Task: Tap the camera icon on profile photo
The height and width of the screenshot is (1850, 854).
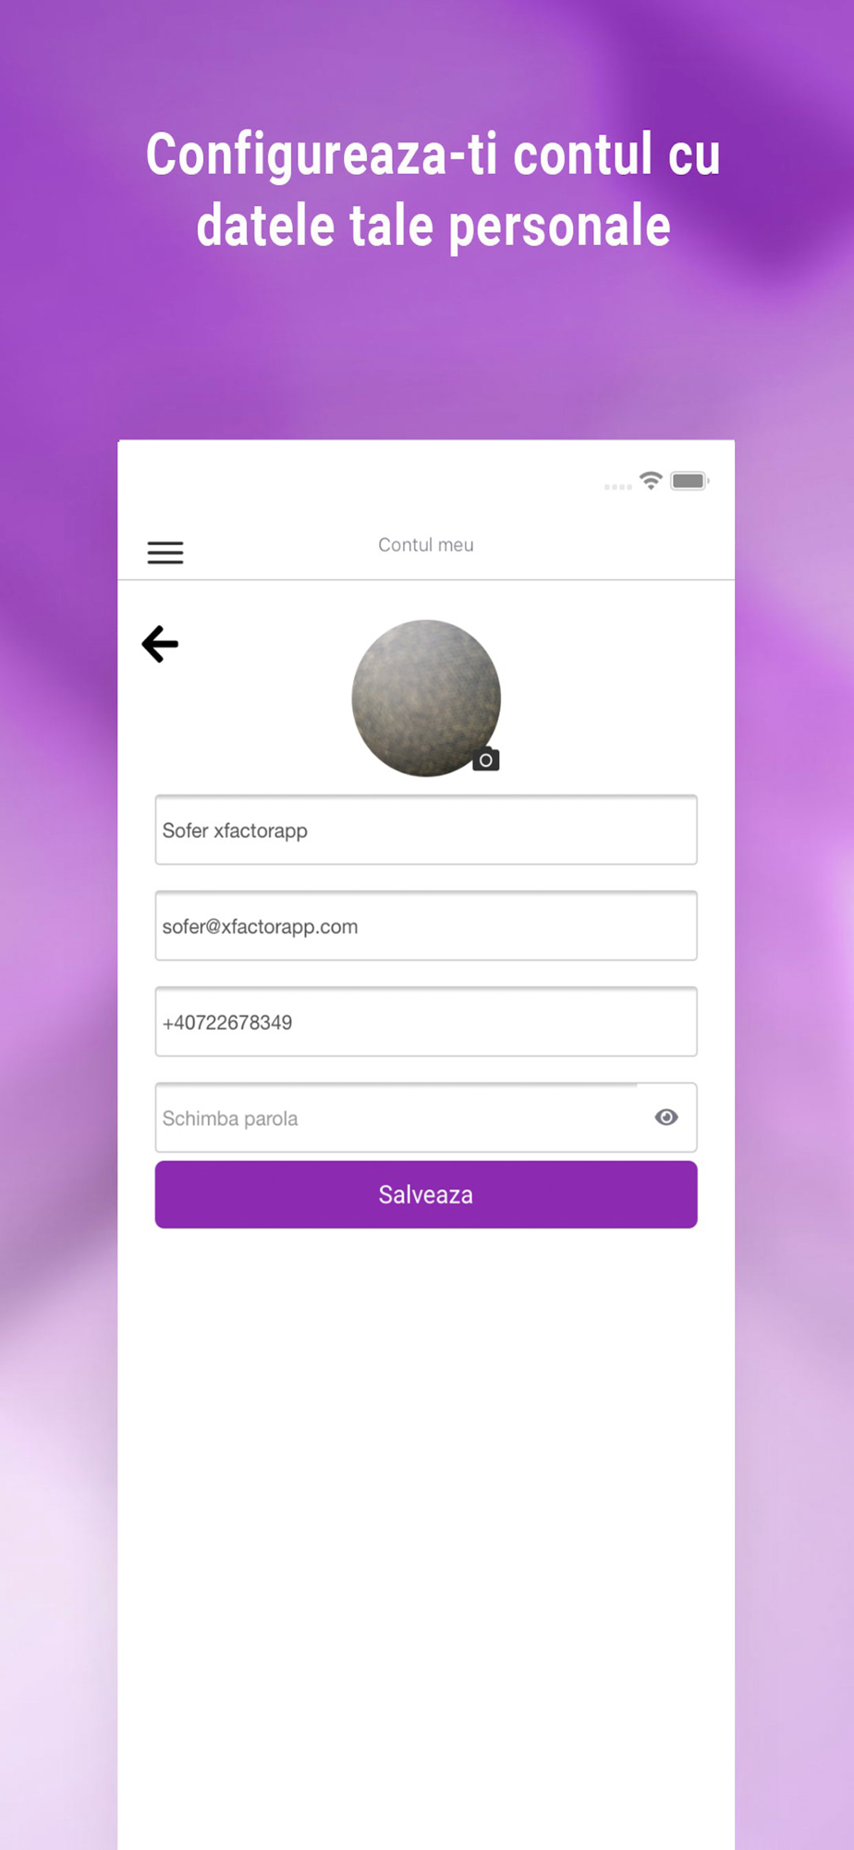Action: [x=486, y=759]
